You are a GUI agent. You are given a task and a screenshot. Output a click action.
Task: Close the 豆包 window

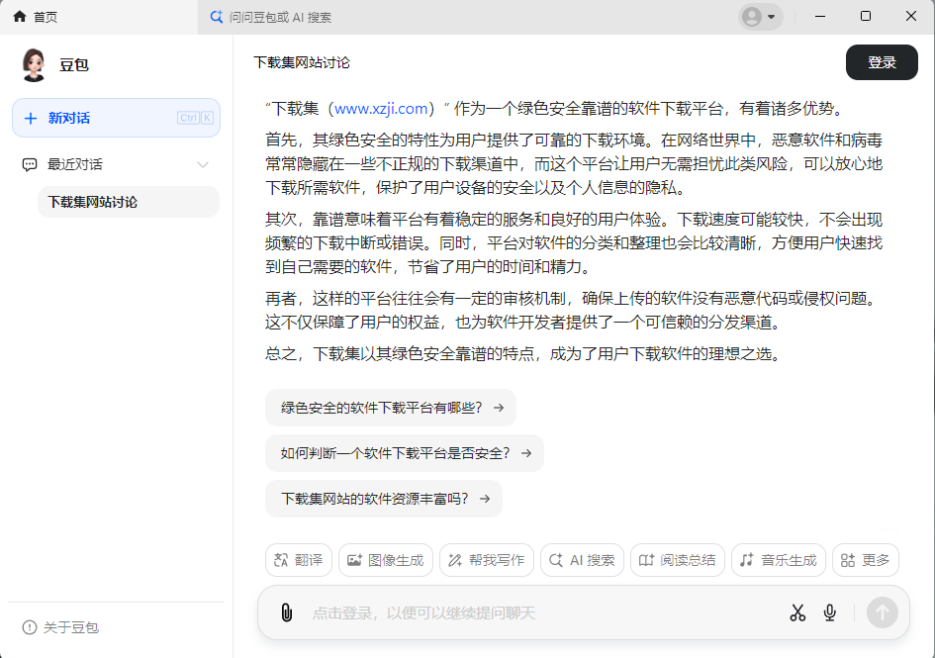tap(911, 17)
